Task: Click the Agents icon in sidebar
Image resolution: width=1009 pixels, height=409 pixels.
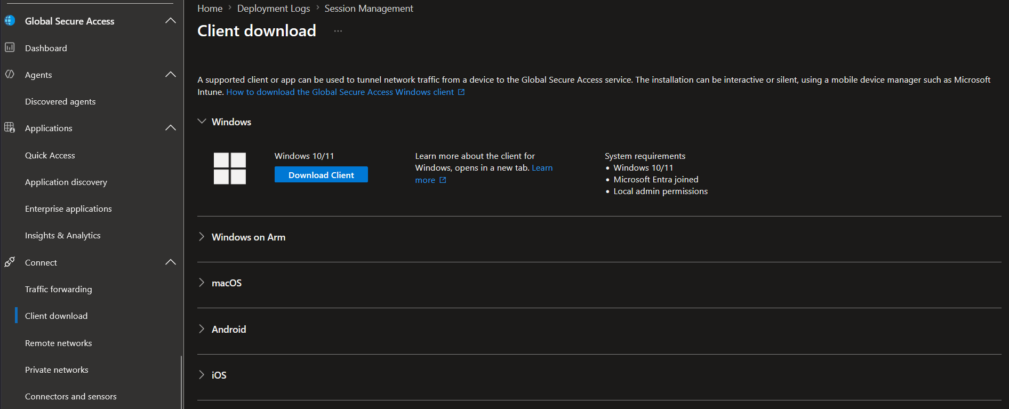Action: click(10, 74)
